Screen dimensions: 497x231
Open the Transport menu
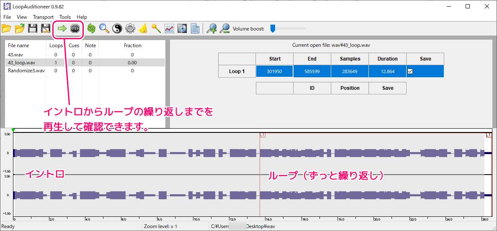[43, 17]
